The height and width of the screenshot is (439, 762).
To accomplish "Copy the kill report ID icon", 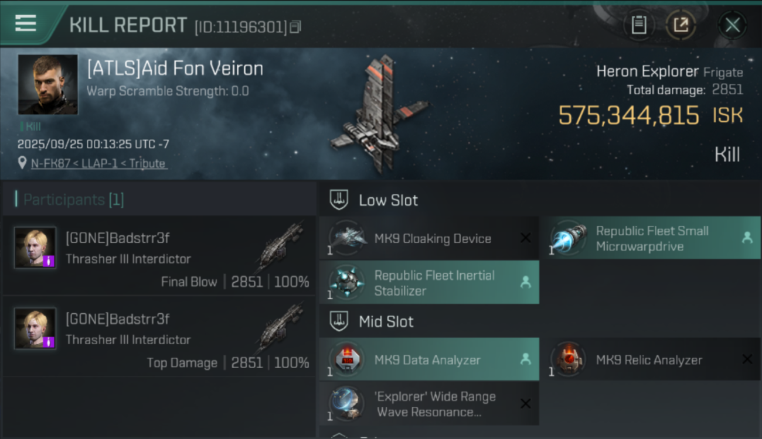I will point(295,27).
